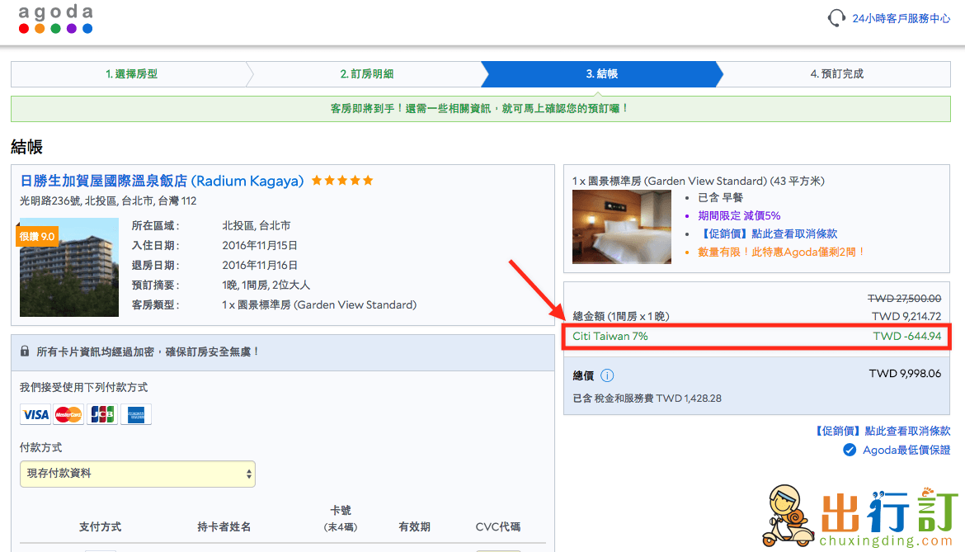
Task: Click the CVC代碼 column header
Action: [x=498, y=526]
